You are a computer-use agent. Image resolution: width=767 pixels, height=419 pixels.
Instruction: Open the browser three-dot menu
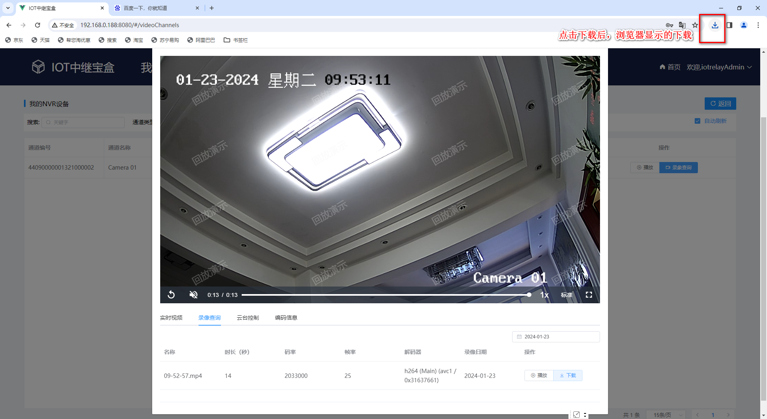tap(758, 25)
